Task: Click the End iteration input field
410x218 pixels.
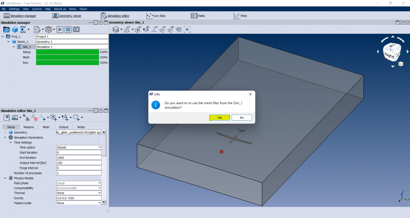Action: pyautogui.click(x=79, y=158)
